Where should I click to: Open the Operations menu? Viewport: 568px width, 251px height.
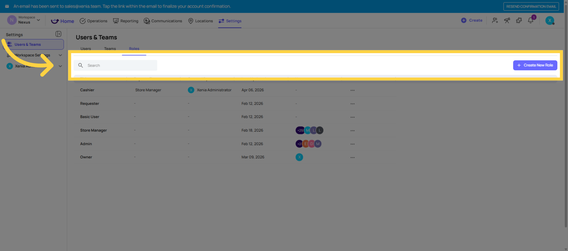(93, 21)
